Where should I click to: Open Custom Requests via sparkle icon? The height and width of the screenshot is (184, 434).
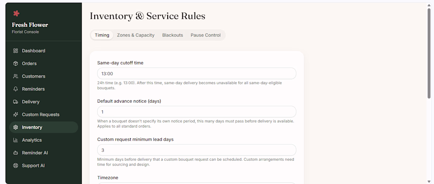[x=15, y=115]
